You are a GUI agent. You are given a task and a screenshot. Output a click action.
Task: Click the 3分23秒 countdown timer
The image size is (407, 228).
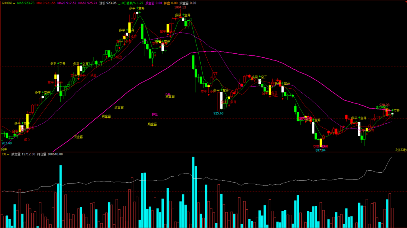(x=400, y=150)
